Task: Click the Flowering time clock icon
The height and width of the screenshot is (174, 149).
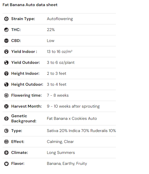Action: point(6,95)
